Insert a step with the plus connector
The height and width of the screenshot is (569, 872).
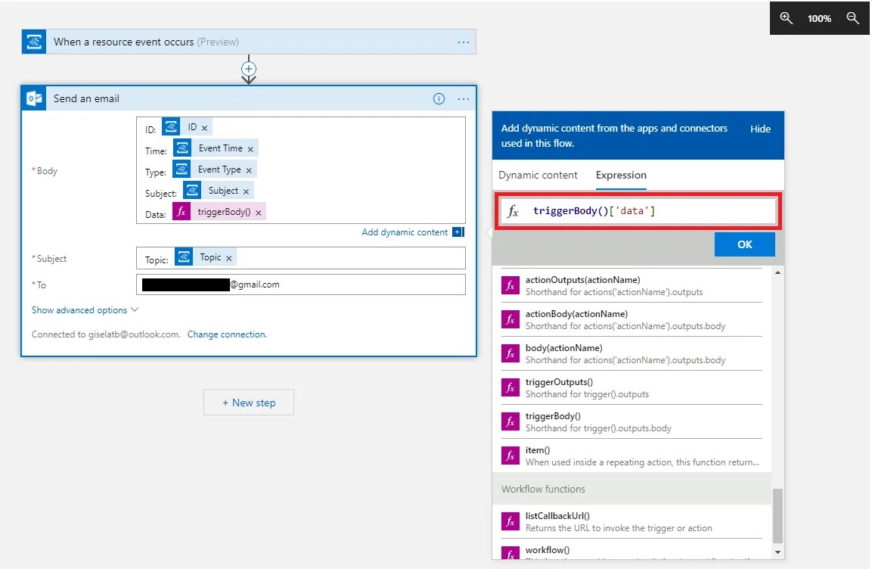(x=249, y=69)
